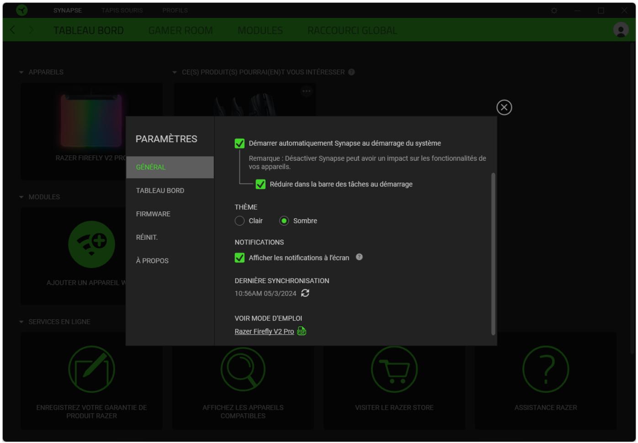Click the help icon next to Afficher les notifications
638x443 pixels.
pyautogui.click(x=359, y=257)
